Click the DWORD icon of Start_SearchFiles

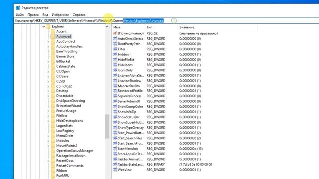click(115, 138)
